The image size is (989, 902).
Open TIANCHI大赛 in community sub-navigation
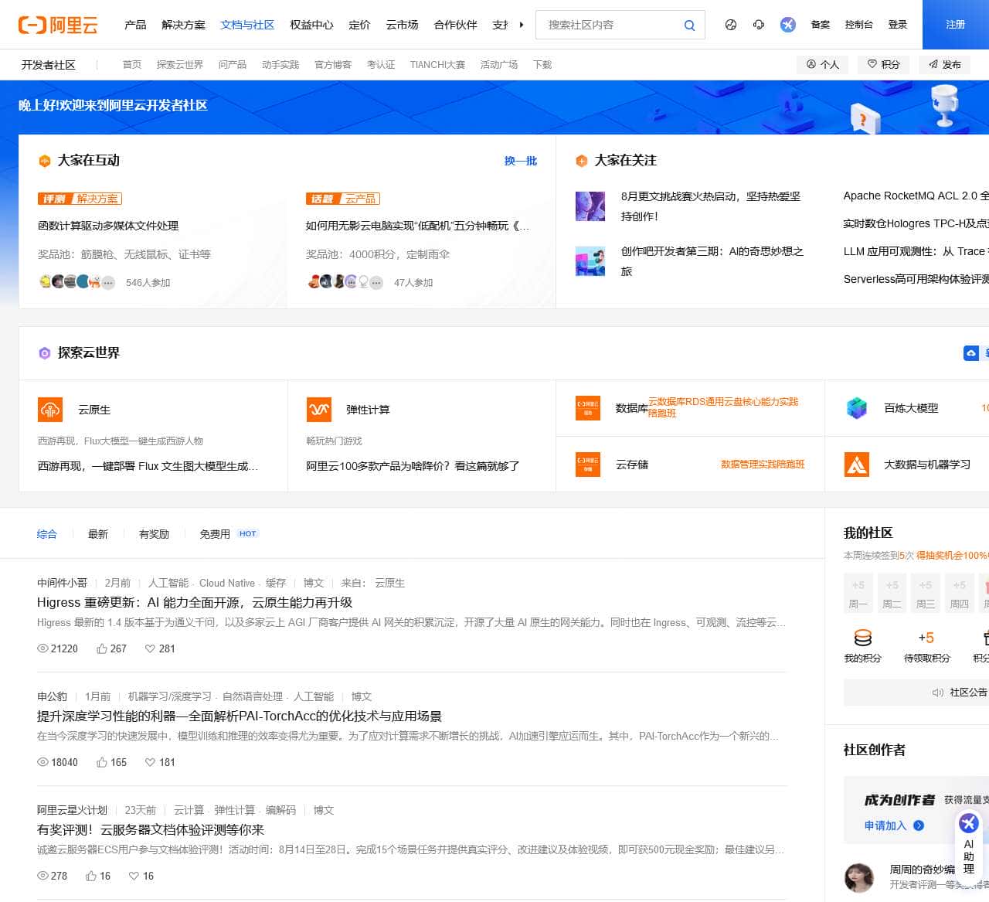pyautogui.click(x=437, y=65)
